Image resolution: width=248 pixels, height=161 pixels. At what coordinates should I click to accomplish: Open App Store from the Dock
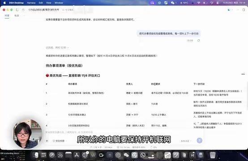(77, 155)
